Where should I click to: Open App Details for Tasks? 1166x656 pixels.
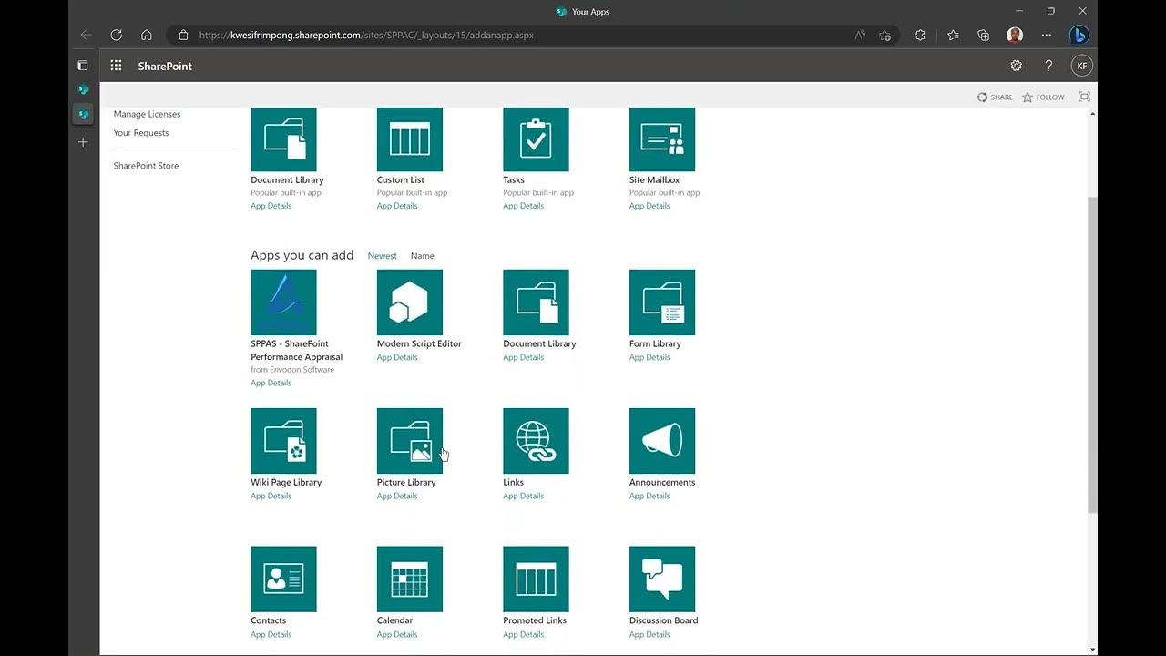click(x=523, y=206)
